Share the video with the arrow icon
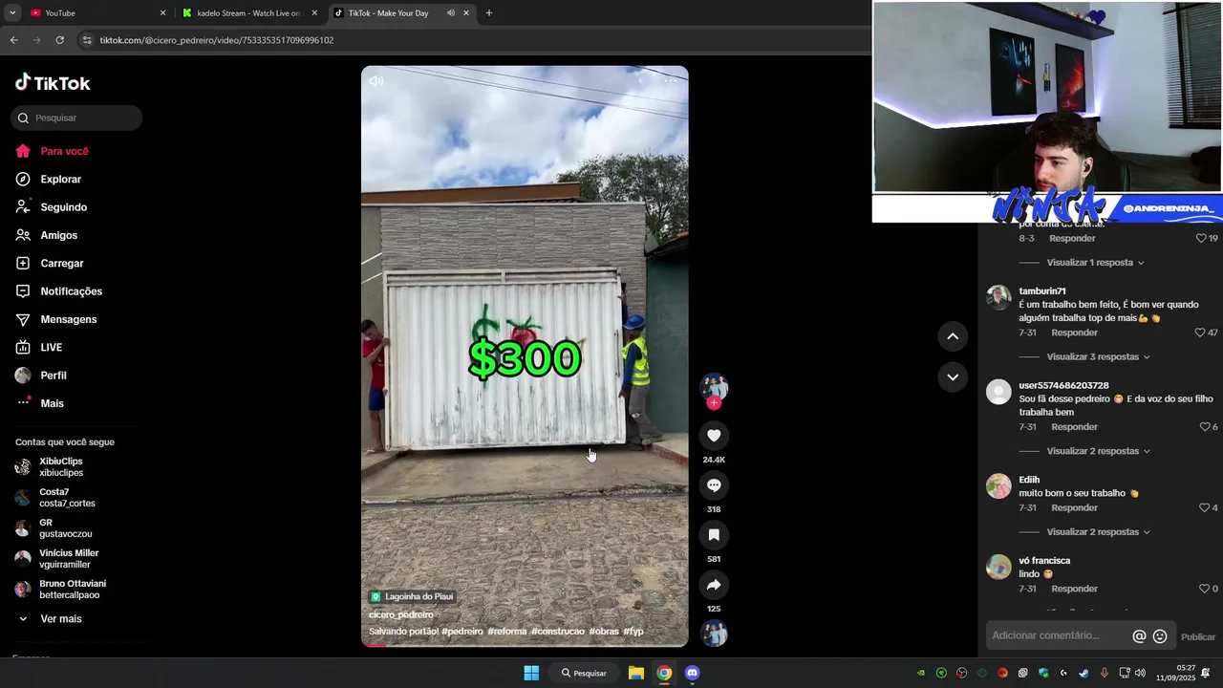The width and height of the screenshot is (1223, 688). [714, 585]
